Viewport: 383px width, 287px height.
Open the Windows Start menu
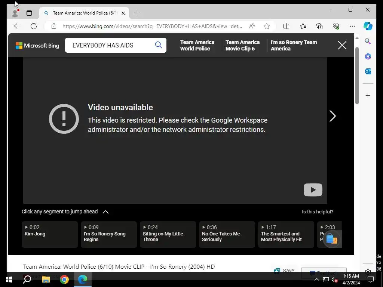[9, 280]
